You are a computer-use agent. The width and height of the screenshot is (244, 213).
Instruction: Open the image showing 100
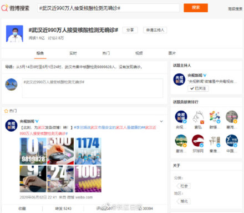[x=88, y=179]
